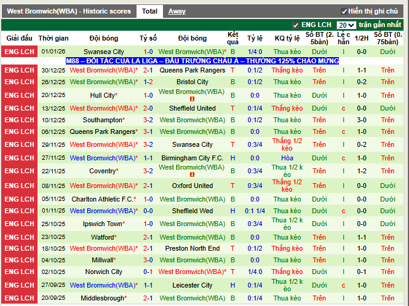Click Watford team name
Image resolution: width=409 pixels, height=306 pixels.
coord(102,237)
